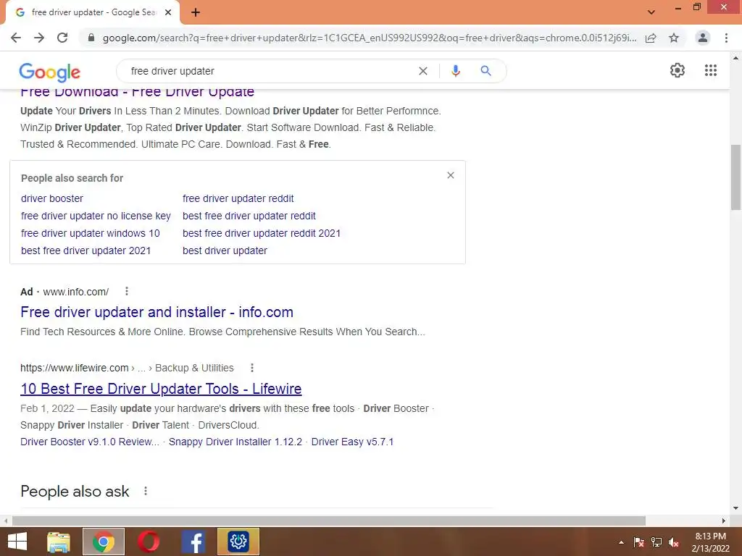Open free driver updater reddit suggestion
Image resolution: width=742 pixels, height=556 pixels.
(238, 198)
